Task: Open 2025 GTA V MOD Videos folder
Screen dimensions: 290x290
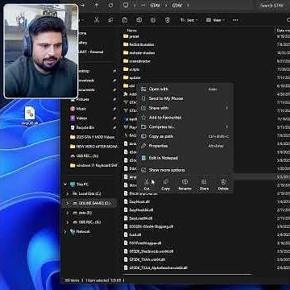Action: (x=92, y=137)
